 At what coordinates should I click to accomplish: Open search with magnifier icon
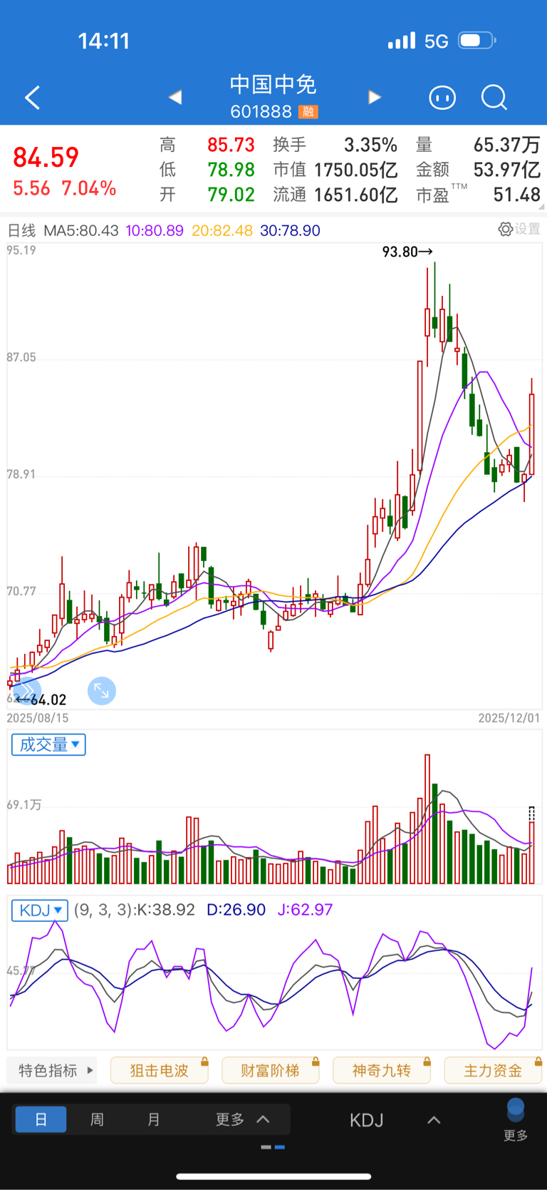point(494,98)
